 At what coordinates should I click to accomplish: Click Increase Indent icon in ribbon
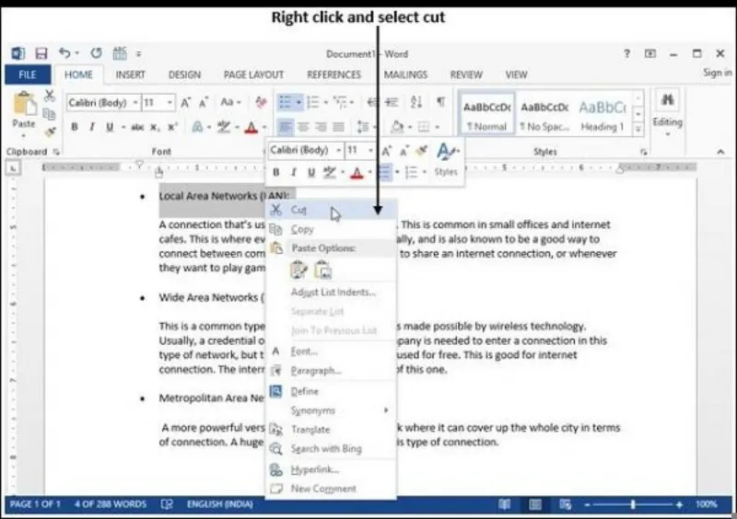tap(392, 102)
